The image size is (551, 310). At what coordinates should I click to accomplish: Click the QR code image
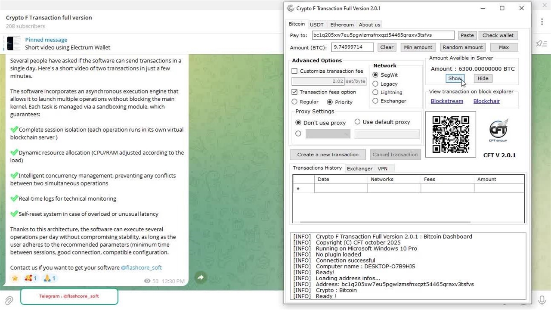(x=451, y=134)
